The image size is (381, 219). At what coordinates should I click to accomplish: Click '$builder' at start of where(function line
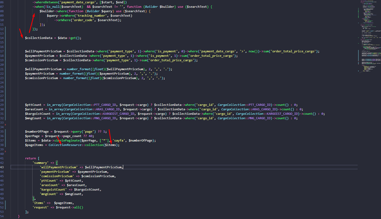point(46,11)
